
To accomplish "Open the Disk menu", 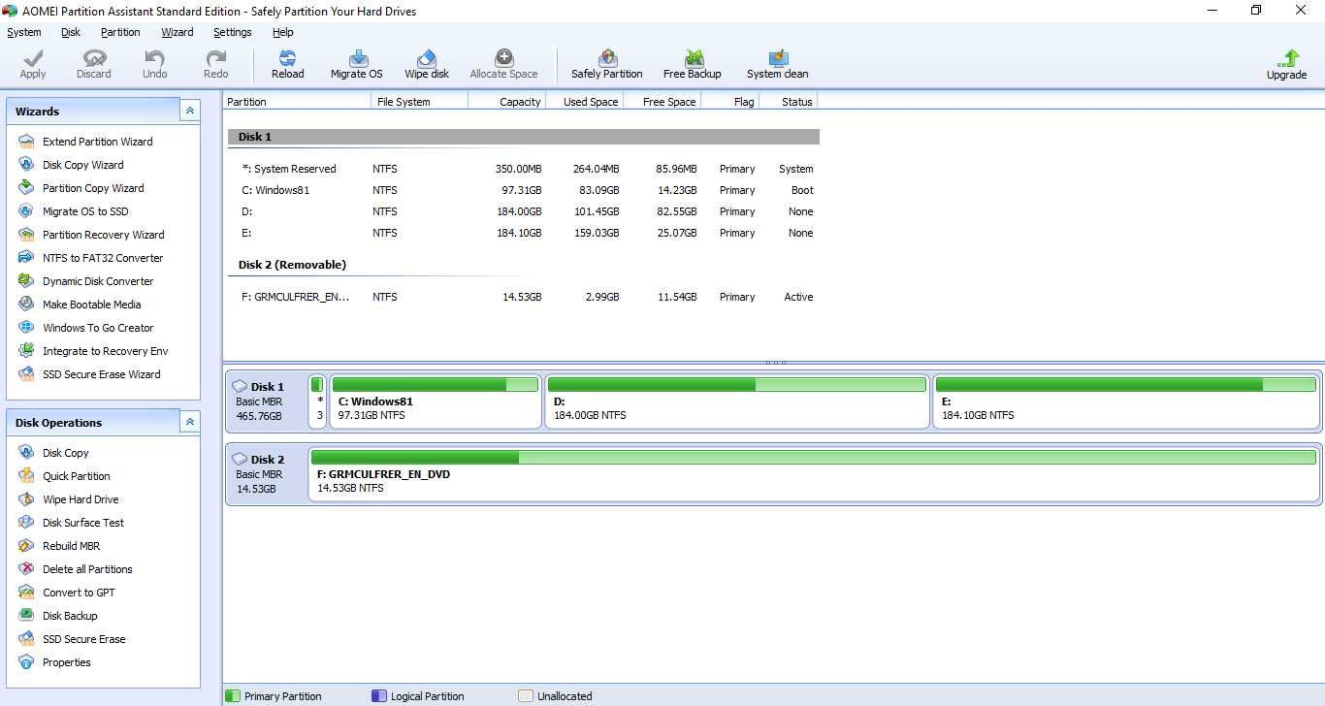I will (x=71, y=32).
